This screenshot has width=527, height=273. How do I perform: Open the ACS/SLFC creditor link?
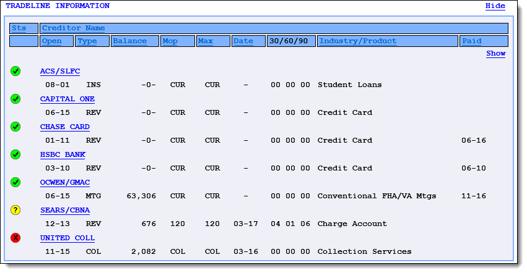pyautogui.click(x=60, y=72)
